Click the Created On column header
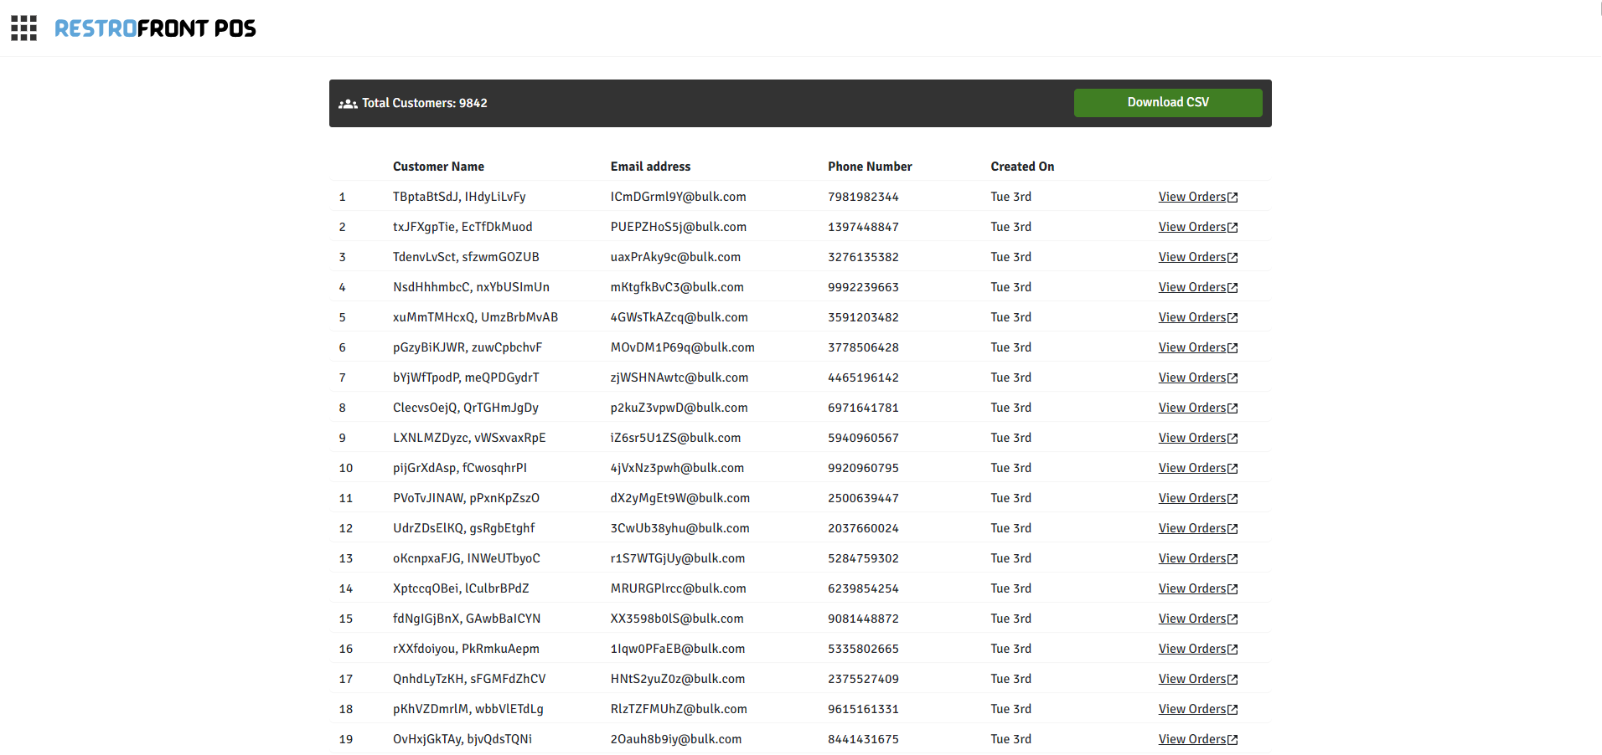Viewport: 1602px width, 755px height. 1022,167
